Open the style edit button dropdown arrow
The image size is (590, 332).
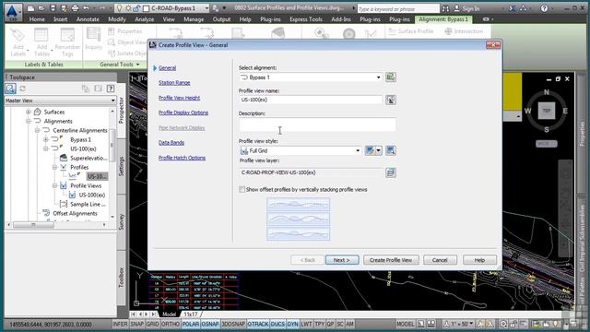tap(379, 150)
